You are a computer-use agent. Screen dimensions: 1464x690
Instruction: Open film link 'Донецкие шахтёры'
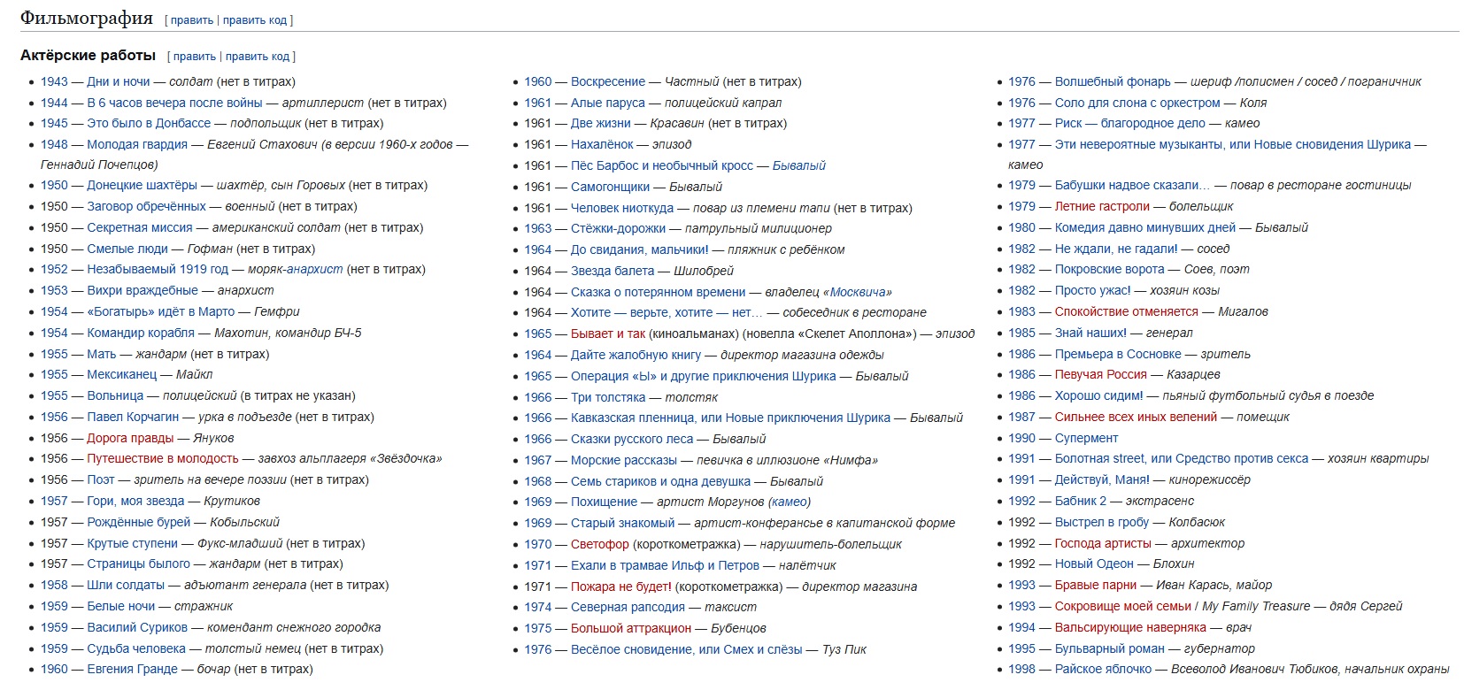click(x=142, y=185)
